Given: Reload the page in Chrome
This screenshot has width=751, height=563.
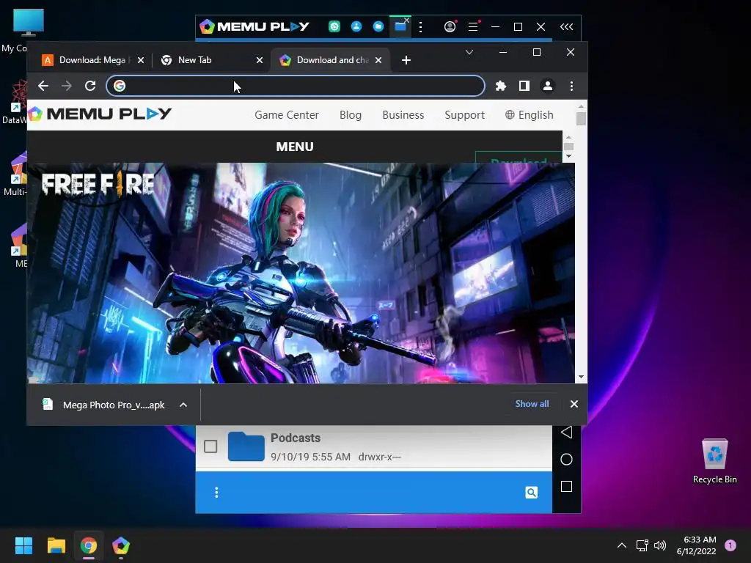Looking at the screenshot, I should (x=90, y=86).
